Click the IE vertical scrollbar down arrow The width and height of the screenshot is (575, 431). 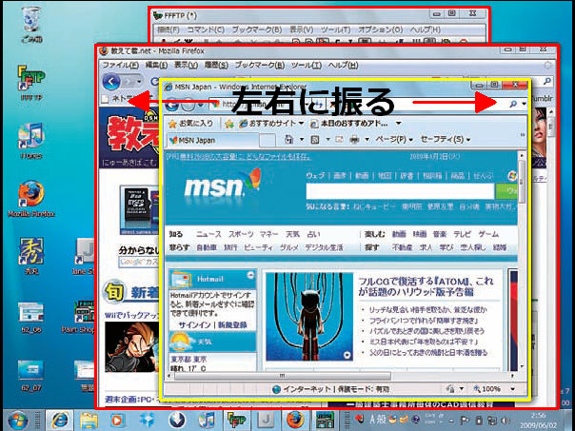[x=522, y=366]
